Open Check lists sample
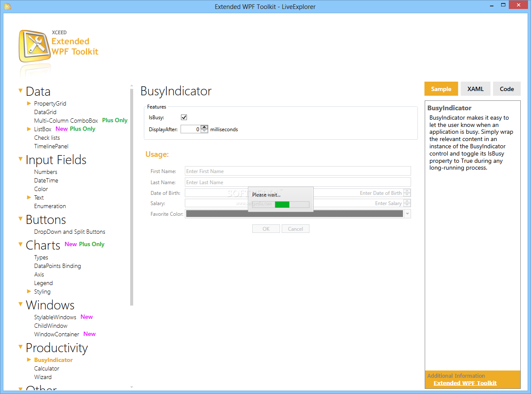This screenshot has width=531, height=394. 47,138
